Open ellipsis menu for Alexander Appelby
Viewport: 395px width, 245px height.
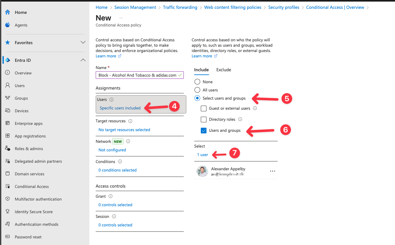(273, 171)
